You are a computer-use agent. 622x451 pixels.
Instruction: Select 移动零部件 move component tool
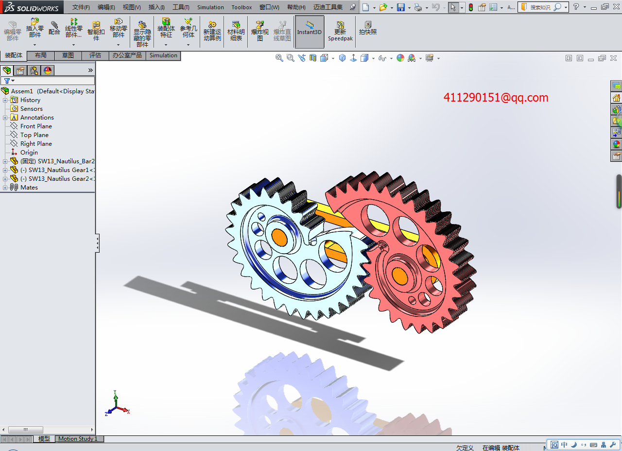(119, 28)
